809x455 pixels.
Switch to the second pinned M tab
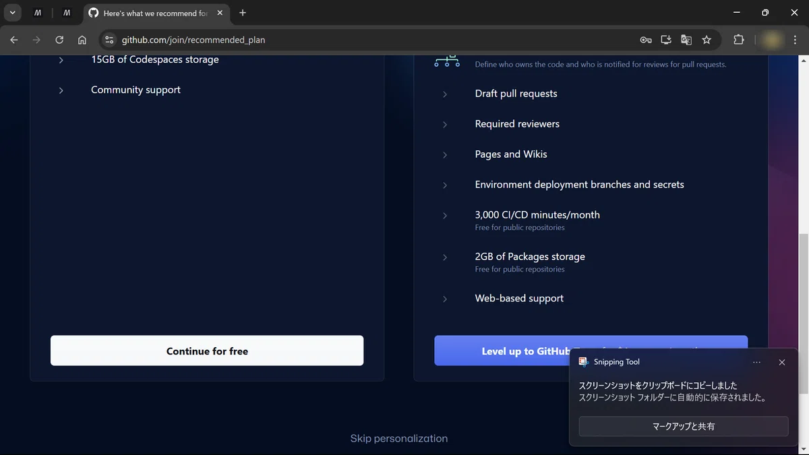click(x=67, y=13)
